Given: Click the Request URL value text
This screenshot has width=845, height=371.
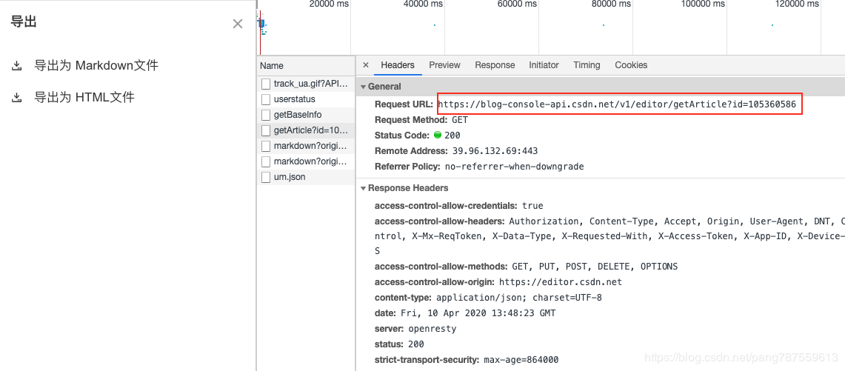Looking at the screenshot, I should pyautogui.click(x=616, y=104).
